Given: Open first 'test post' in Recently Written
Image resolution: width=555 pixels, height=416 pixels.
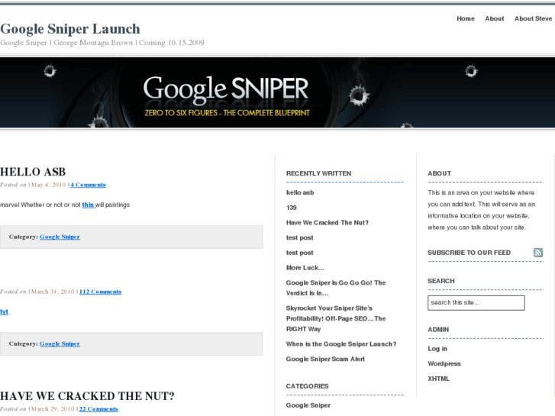Looking at the screenshot, I should tap(300, 237).
